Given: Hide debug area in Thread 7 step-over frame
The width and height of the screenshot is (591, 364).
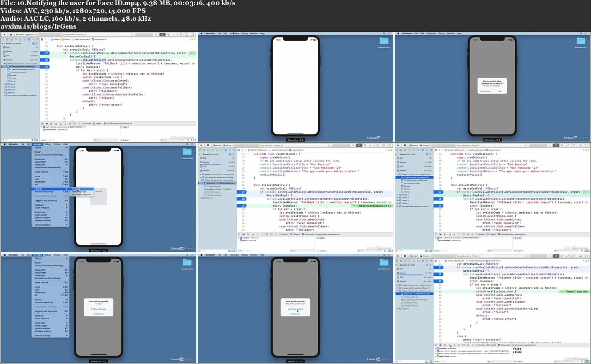Looking at the screenshot, I should click(x=436, y=345).
